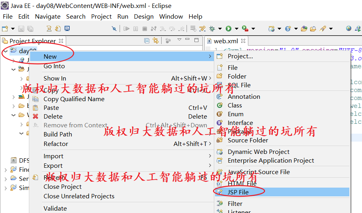Image resolution: width=362 pixels, height=213 pixels.
Task: Expand the Fine project node
Action: (x=6, y=170)
